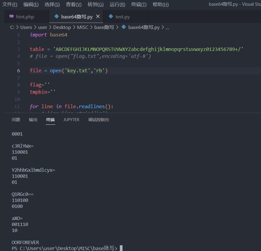
Task: Expand the MISC breadcrumb segment
Action: 83,27
